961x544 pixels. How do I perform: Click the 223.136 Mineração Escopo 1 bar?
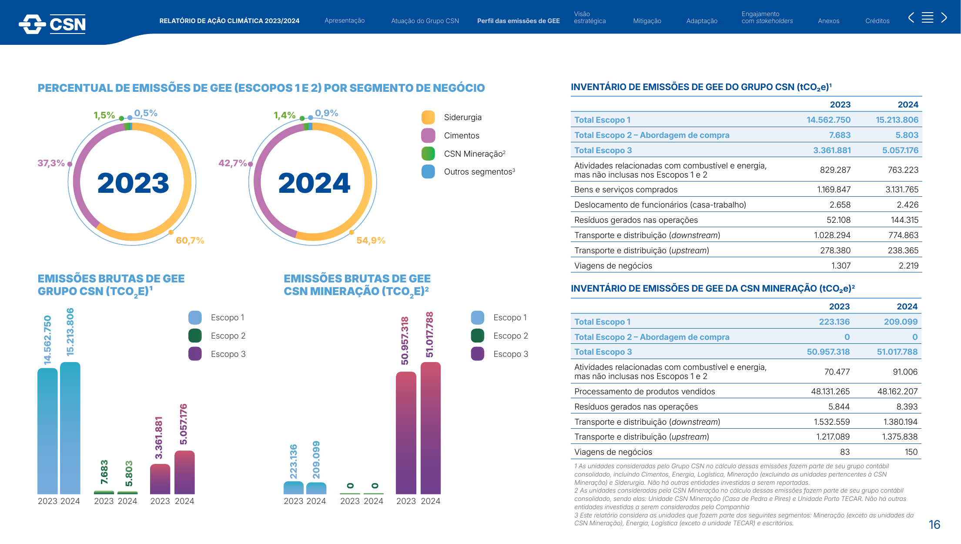(x=294, y=487)
